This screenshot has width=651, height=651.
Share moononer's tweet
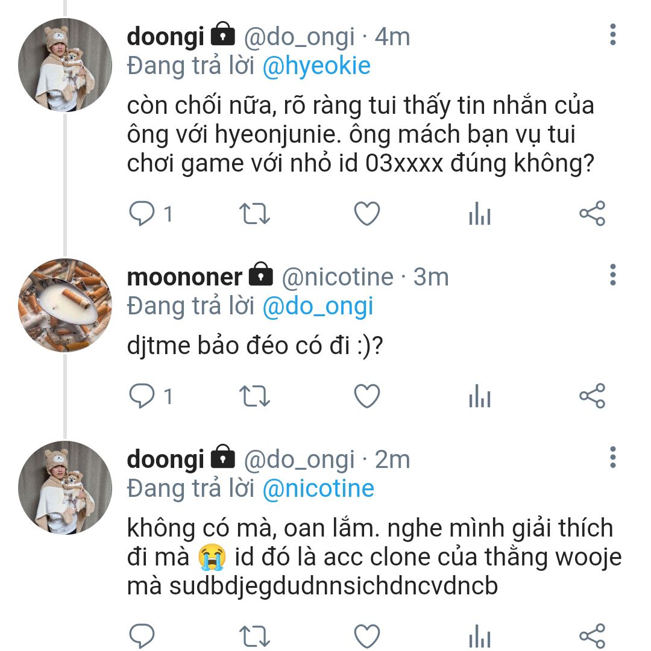(592, 396)
